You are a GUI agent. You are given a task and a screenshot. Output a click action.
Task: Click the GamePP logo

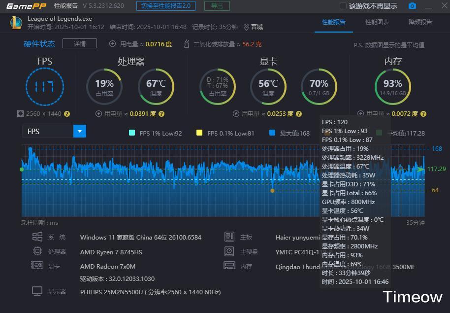coord(26,6)
